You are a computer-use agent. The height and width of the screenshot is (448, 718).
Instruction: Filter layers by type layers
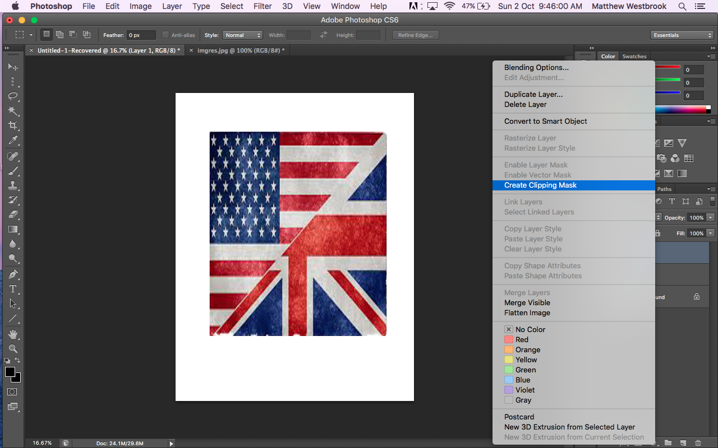coord(672,202)
